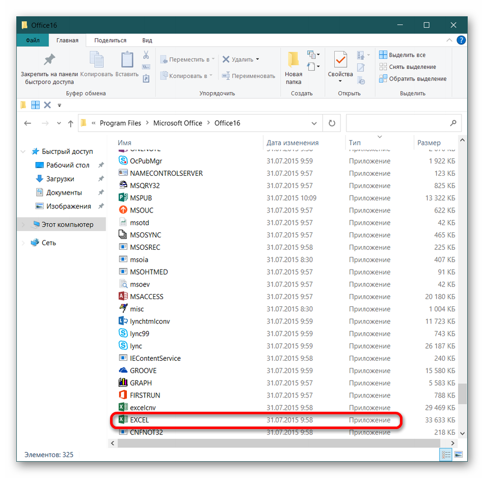The width and height of the screenshot is (484, 478).
Task: Open Properties with the checkmark icon
Action: 340,60
